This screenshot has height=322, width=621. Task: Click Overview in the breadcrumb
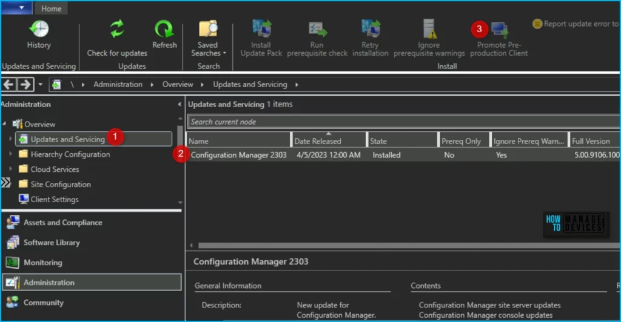point(178,84)
